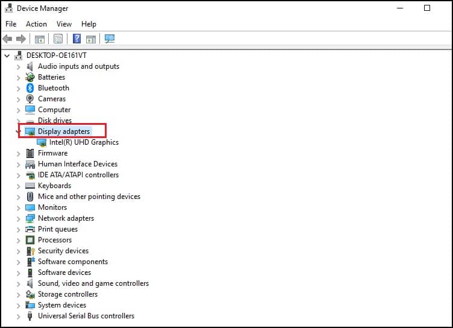
Task: Select the Monitors label
Action: tap(52, 207)
